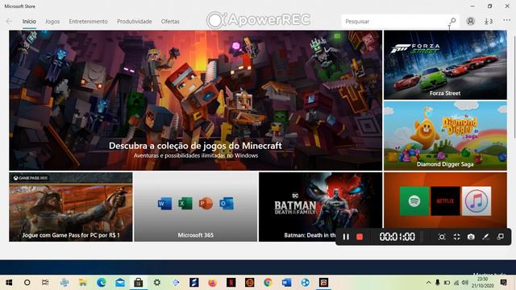Open the Game Pass for PC tile
The width and height of the screenshot is (516, 290).
pyautogui.click(x=71, y=207)
